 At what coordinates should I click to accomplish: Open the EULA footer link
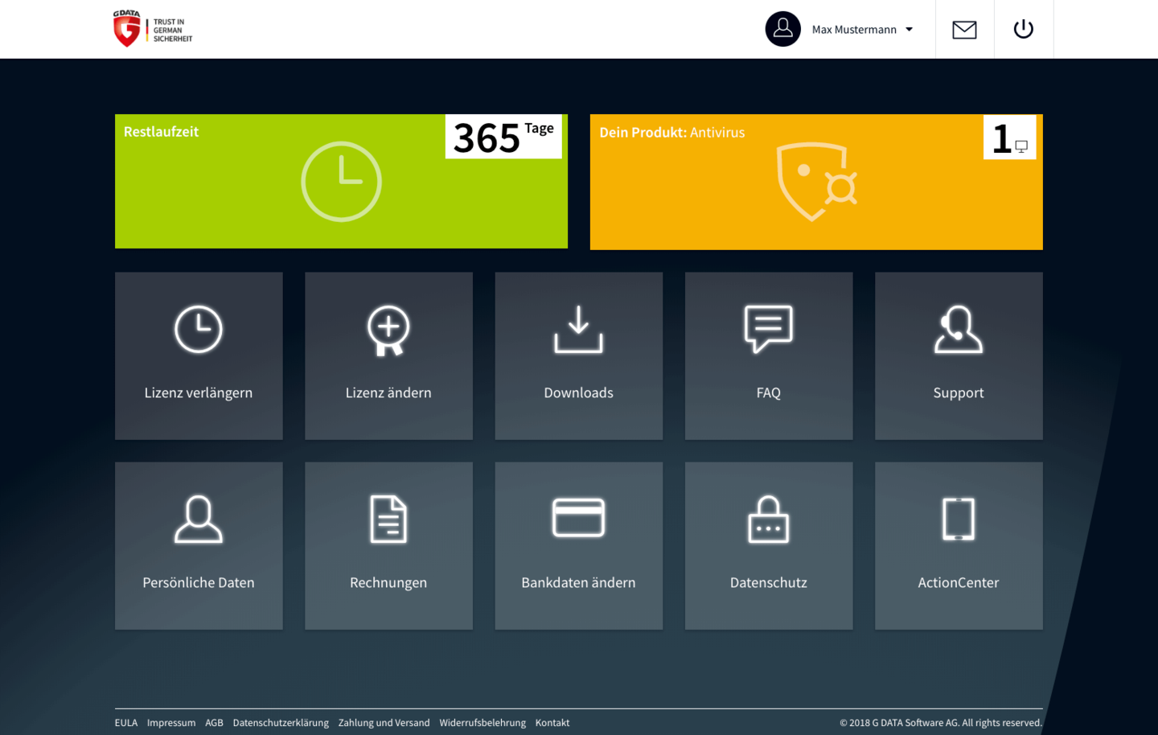[126, 723]
